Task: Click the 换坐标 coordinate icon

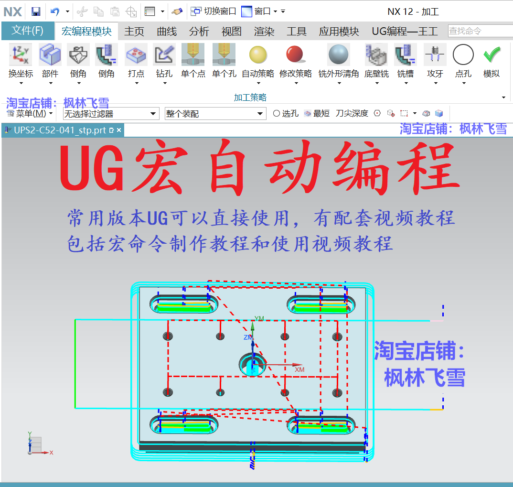Action: [x=21, y=54]
